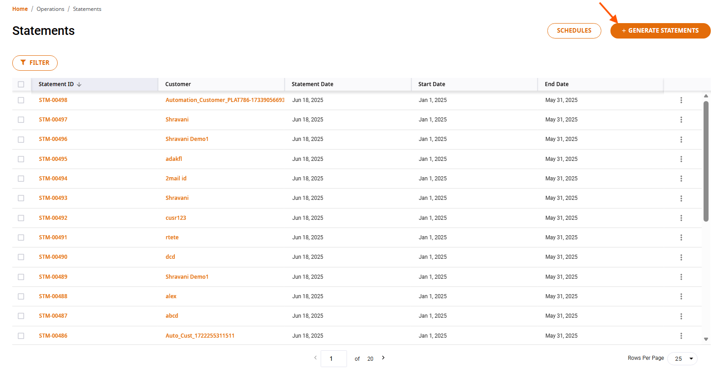The image size is (714, 368).
Task: Click the table vertical scrollbar thumb
Action: (706, 161)
